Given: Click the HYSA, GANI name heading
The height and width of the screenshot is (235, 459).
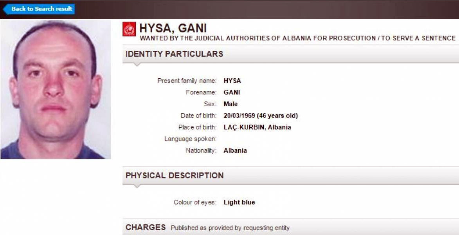Looking at the screenshot, I should tap(173, 28).
